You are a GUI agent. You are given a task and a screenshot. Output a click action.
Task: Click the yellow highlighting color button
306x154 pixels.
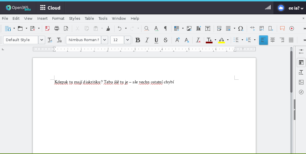tap(221, 40)
